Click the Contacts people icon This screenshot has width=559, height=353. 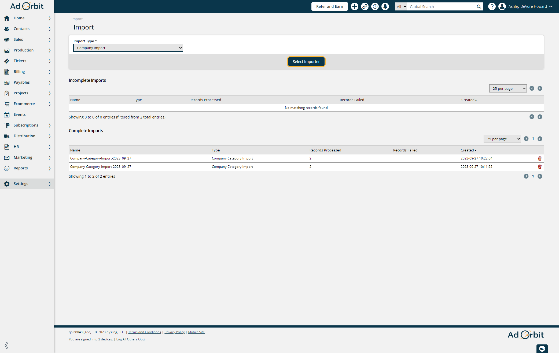pos(7,29)
